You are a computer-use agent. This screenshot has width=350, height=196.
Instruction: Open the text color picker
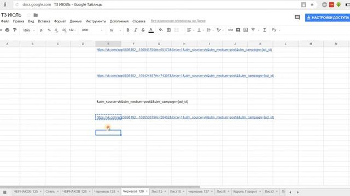(x=151, y=30)
